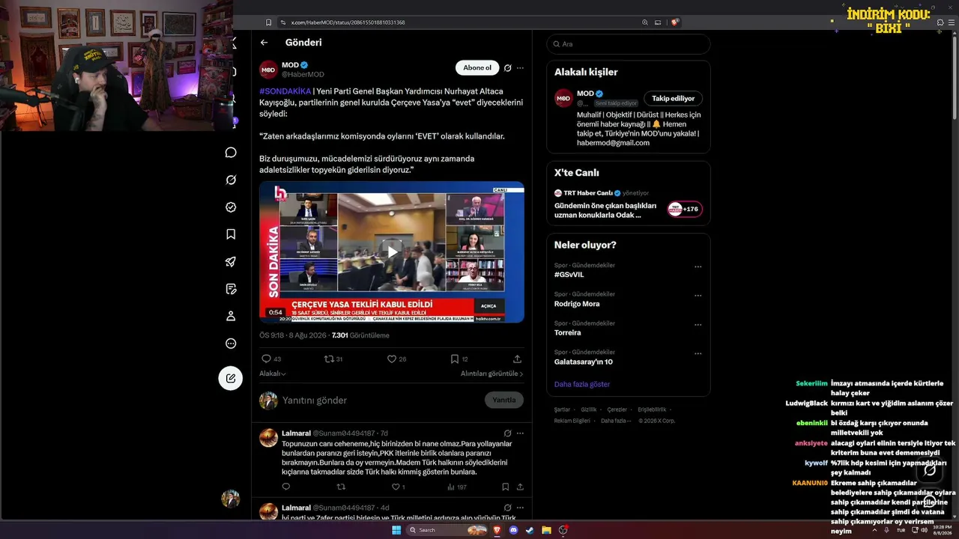Repost the MOD post with 31 reposts
This screenshot has height=539, width=959.
pos(328,359)
